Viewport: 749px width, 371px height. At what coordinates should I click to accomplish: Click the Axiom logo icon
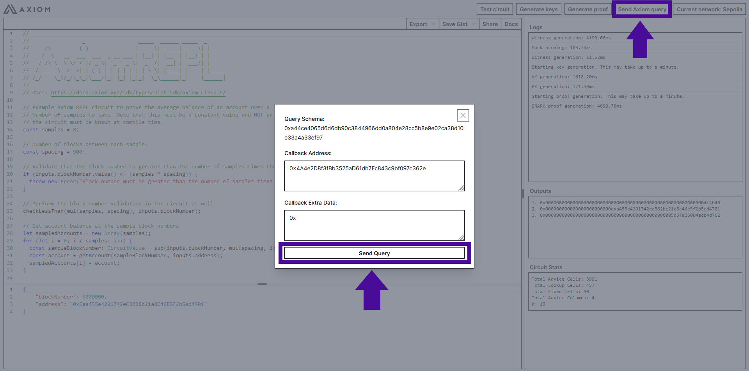coord(10,9)
